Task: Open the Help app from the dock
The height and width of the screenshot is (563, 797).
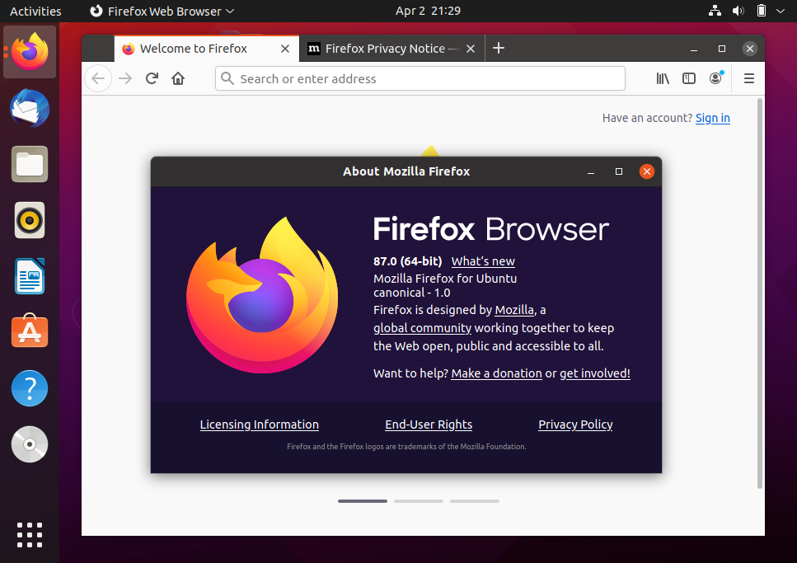Action: click(29, 388)
